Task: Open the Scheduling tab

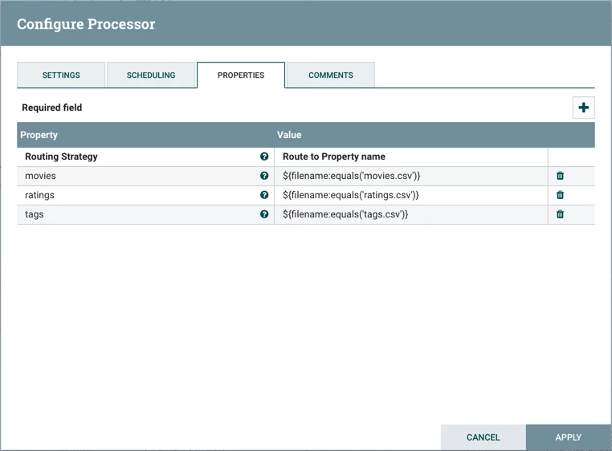Action: pyautogui.click(x=151, y=75)
